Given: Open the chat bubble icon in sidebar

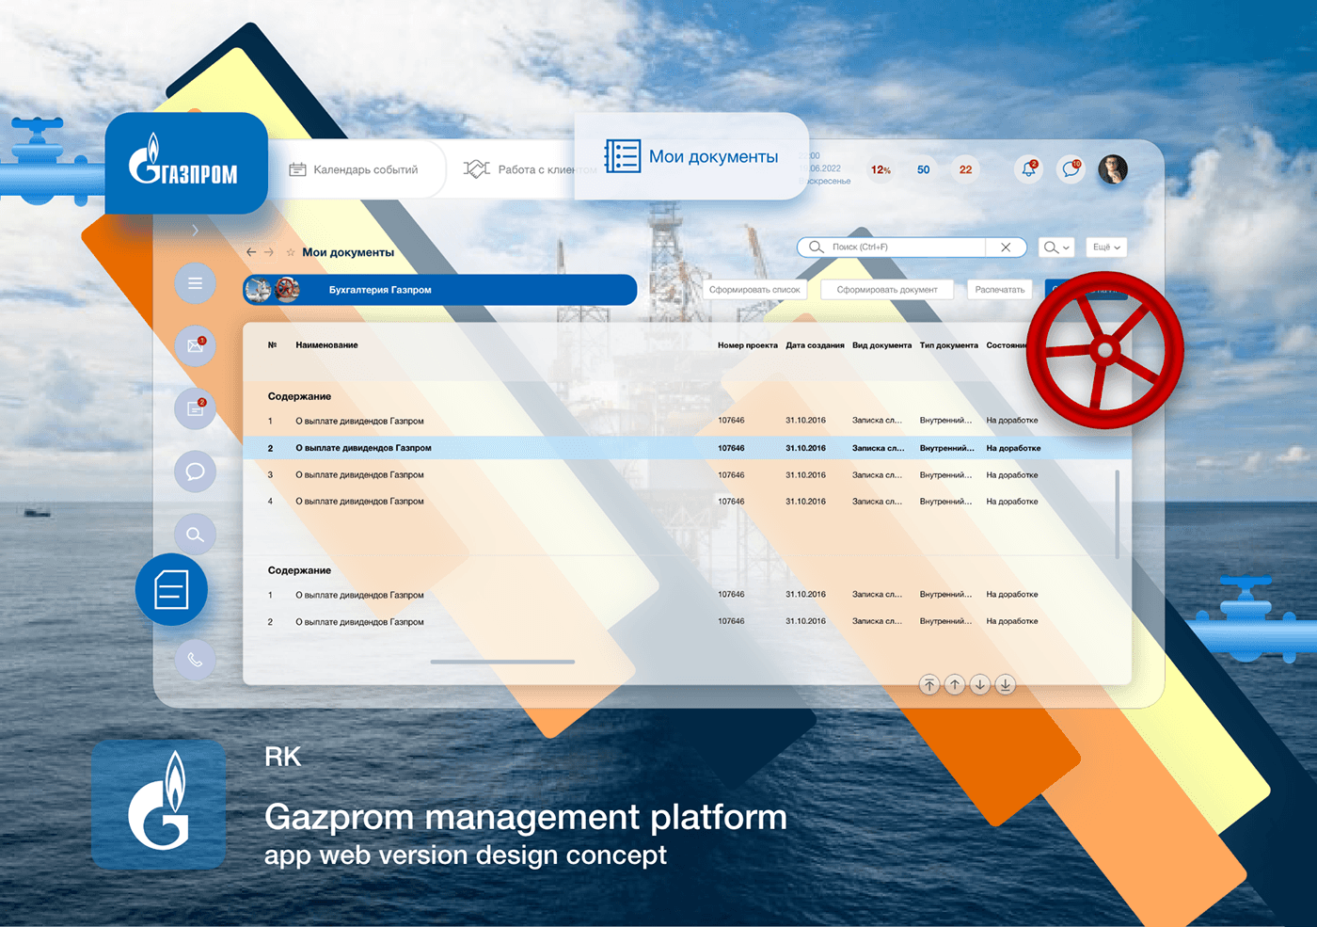Looking at the screenshot, I should [195, 471].
